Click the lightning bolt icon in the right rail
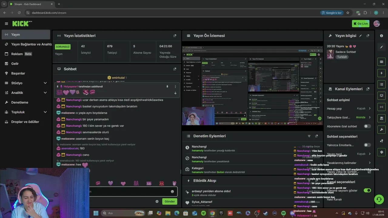The image size is (388, 218). (x=381, y=73)
